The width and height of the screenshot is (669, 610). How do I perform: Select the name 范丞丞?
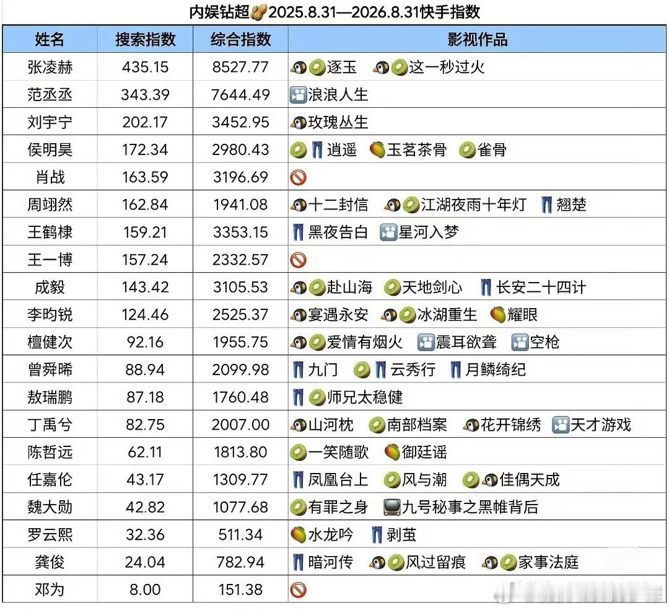click(x=50, y=95)
